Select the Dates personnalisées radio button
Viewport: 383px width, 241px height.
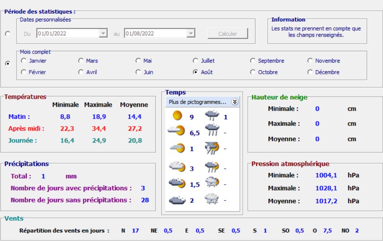tap(8, 34)
